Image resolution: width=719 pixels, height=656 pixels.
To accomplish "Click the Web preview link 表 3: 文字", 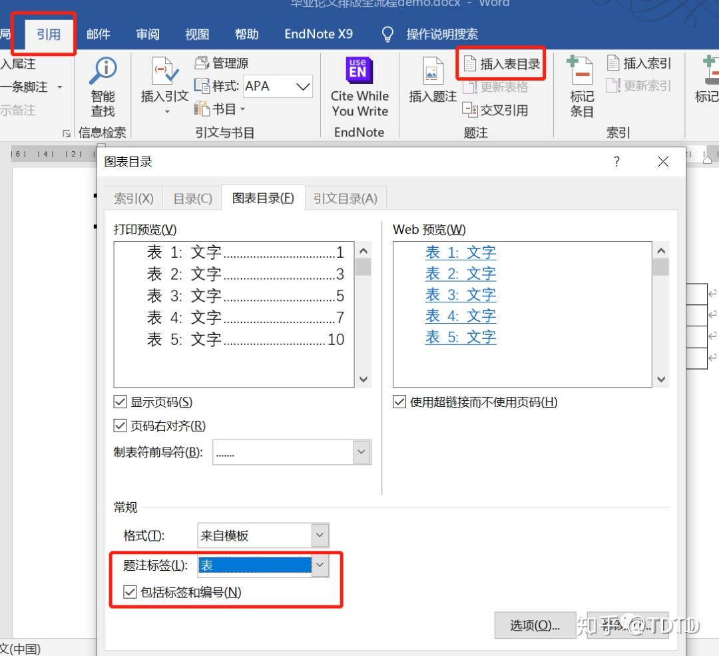I will tap(461, 294).
